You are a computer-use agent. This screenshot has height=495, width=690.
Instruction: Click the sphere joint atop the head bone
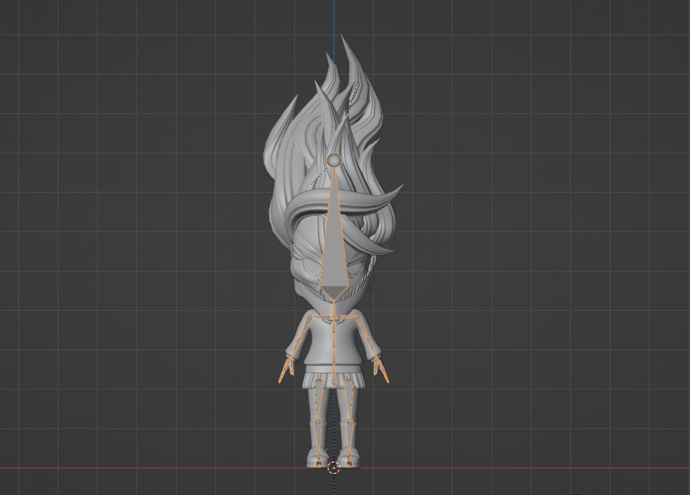tap(335, 160)
